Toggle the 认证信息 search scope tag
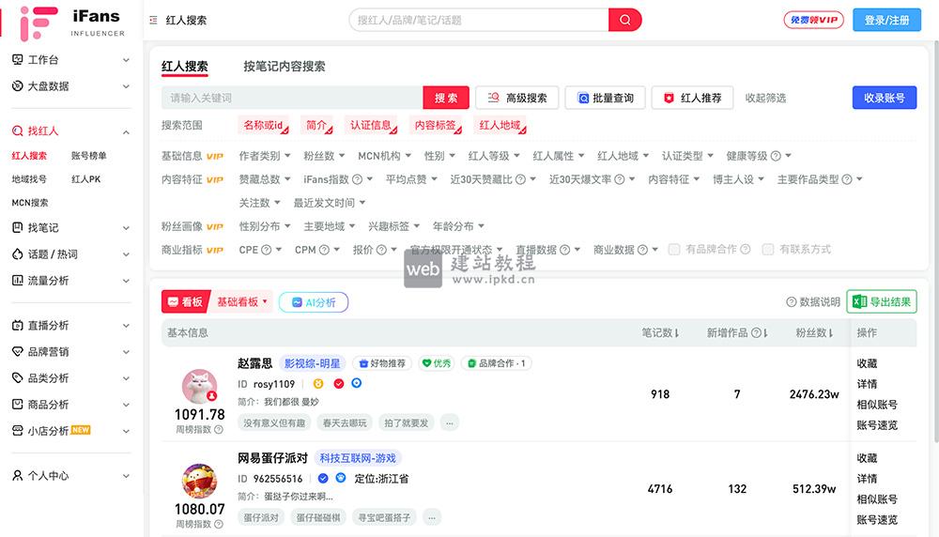939x537 pixels. pyautogui.click(x=371, y=125)
